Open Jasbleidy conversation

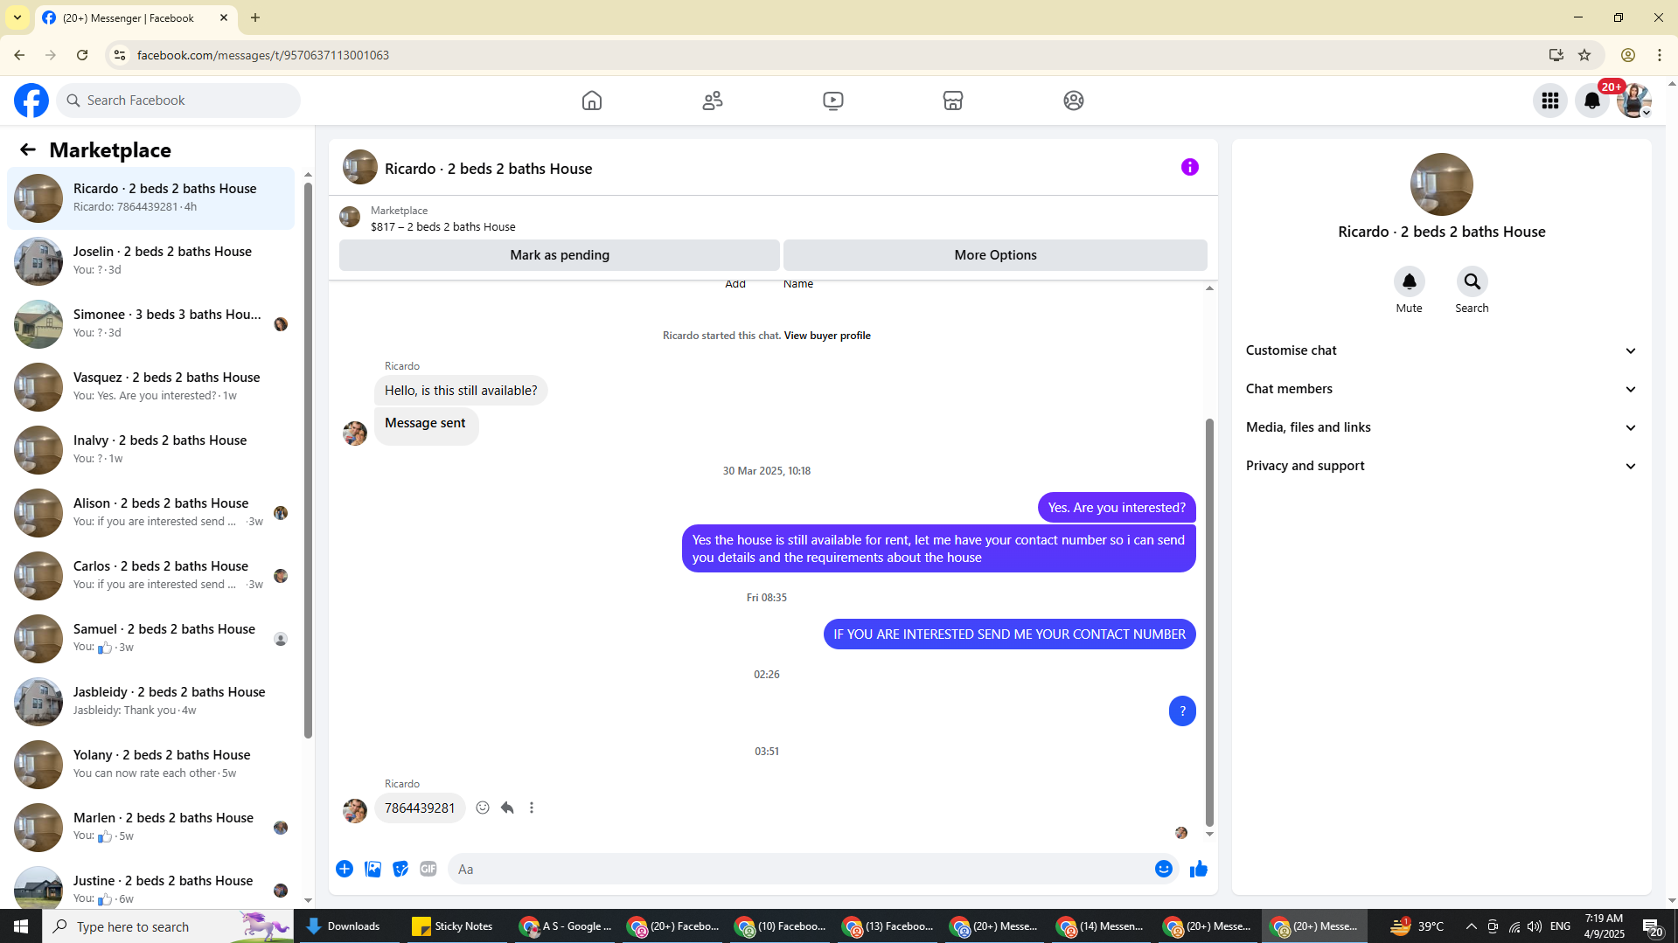tap(150, 701)
